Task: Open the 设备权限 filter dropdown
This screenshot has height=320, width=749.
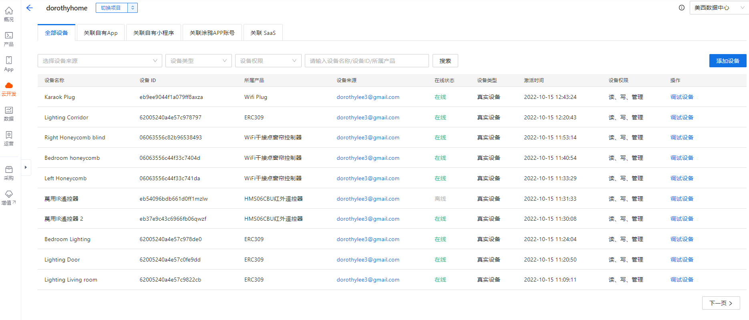Action: click(268, 61)
